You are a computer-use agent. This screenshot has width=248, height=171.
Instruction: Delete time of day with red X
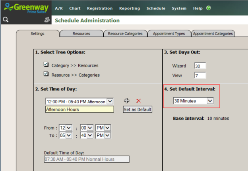point(139,101)
